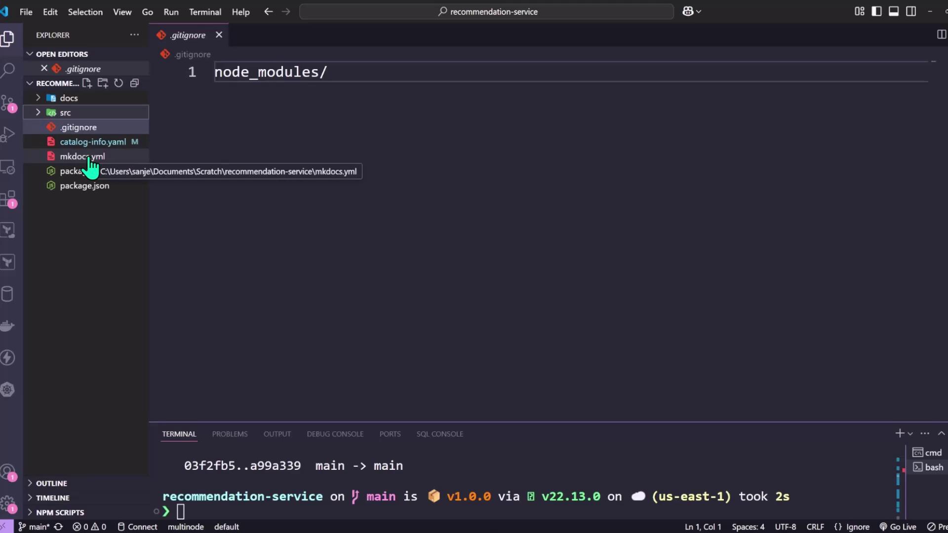Viewport: 948px width, 533px height.
Task: Switch to the Debug Console tab
Action: [x=335, y=434]
